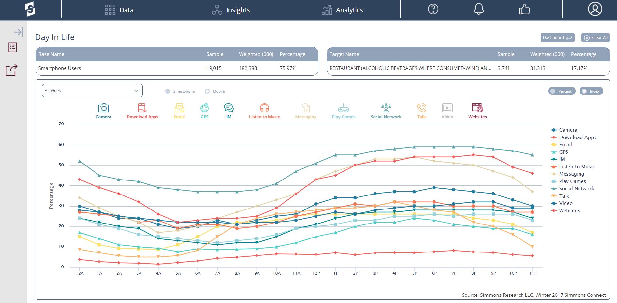Screen dimensions: 617x303
Task: Toggle the Video player icon
Action: pos(447,108)
